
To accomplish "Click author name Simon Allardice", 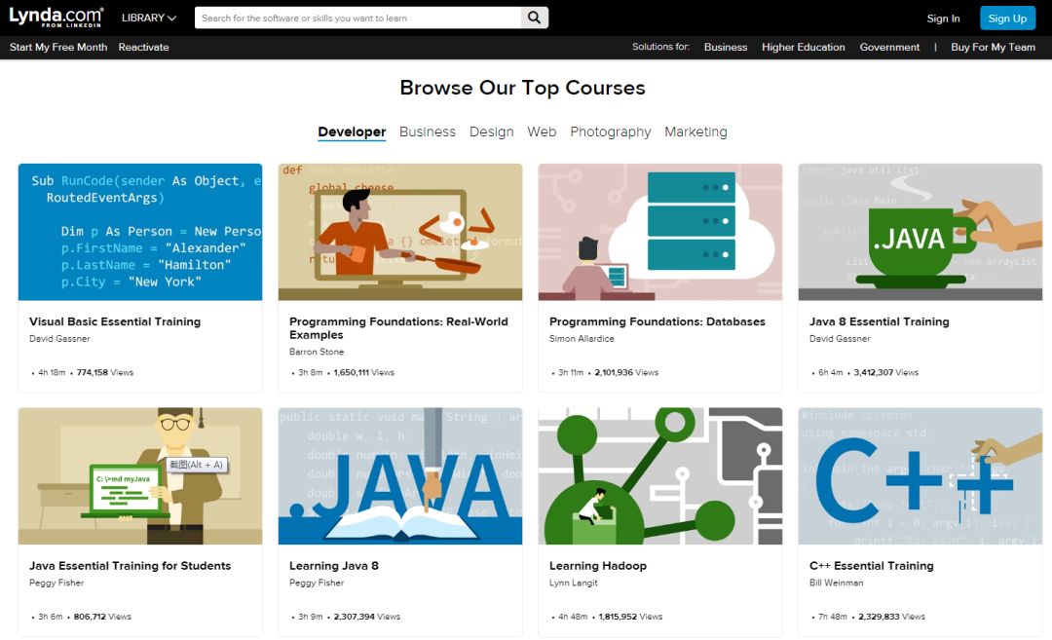I will tap(581, 339).
